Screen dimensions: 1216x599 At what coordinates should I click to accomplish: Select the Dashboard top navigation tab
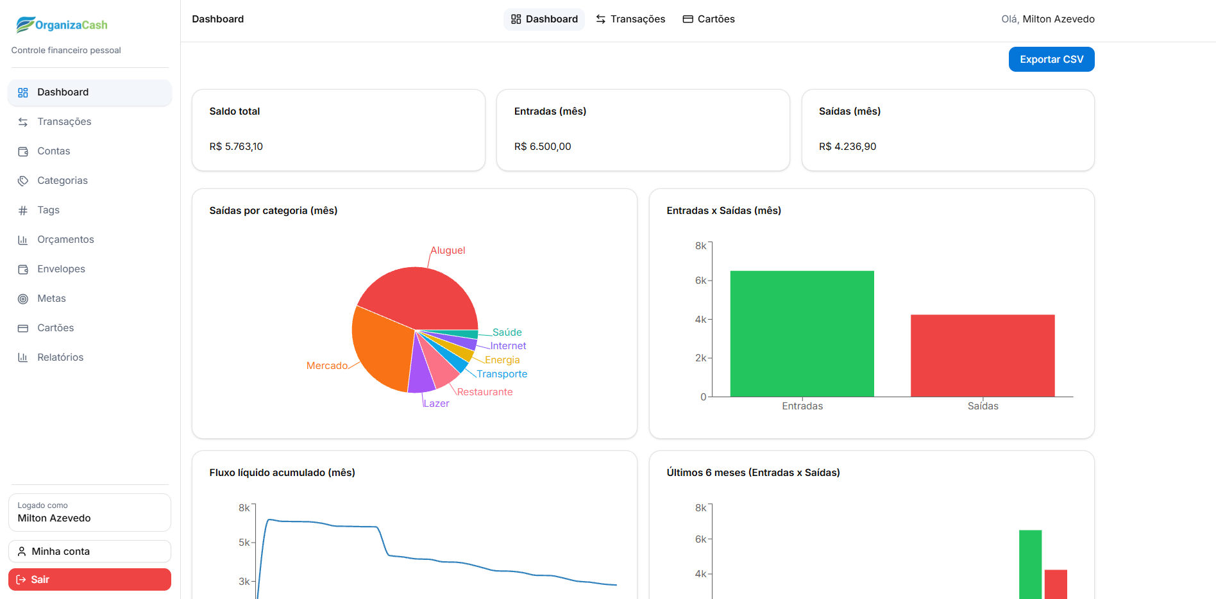(545, 19)
